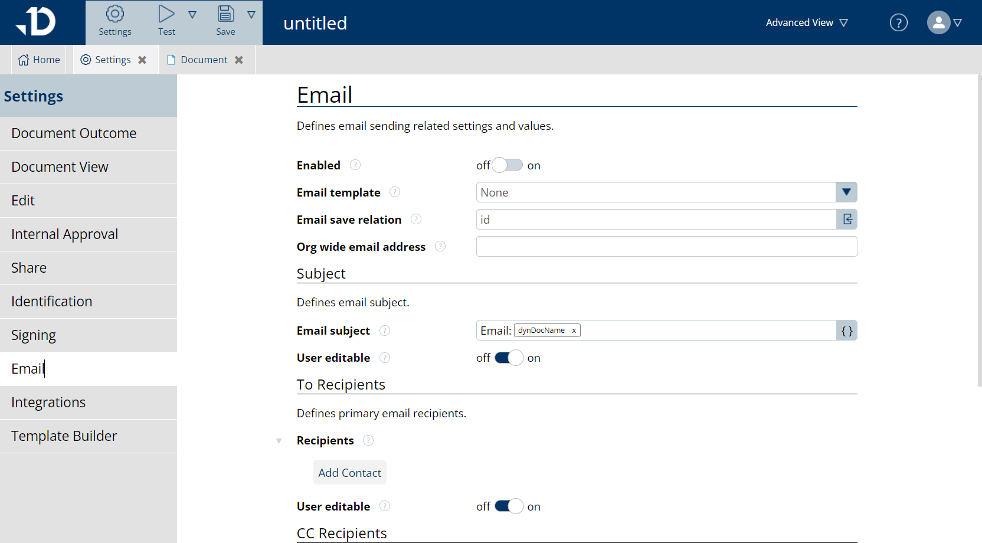Image resolution: width=982 pixels, height=543 pixels.
Task: Select Signing in the Settings sidebar
Action: pos(33,335)
